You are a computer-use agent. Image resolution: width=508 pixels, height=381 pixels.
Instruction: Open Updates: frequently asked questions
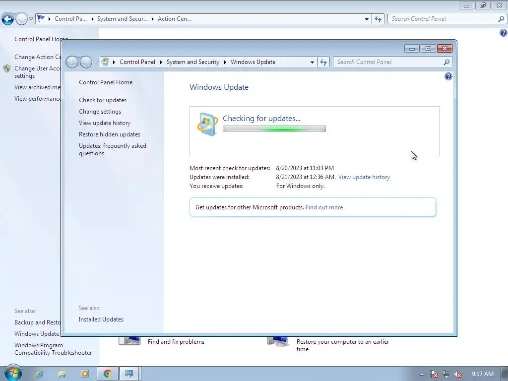113,150
